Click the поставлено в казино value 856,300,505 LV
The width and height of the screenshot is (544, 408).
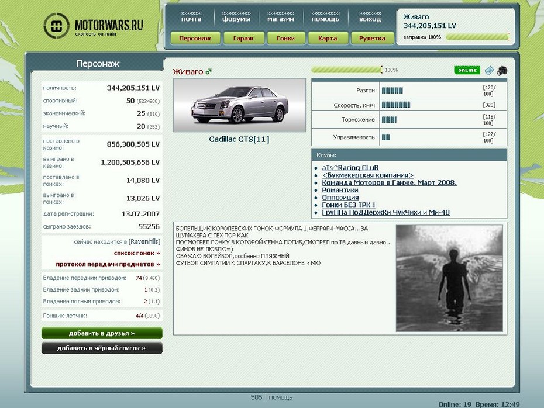(x=133, y=144)
